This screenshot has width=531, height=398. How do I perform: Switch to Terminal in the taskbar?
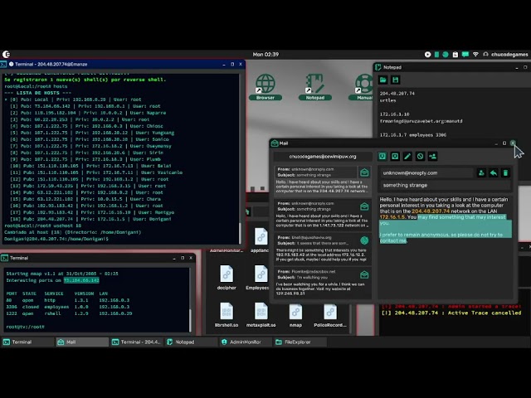(27, 342)
